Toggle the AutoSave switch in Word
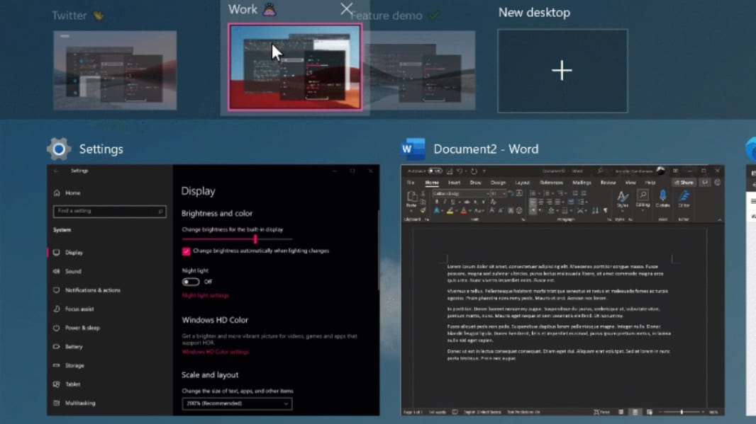The image size is (756, 424). click(x=435, y=171)
